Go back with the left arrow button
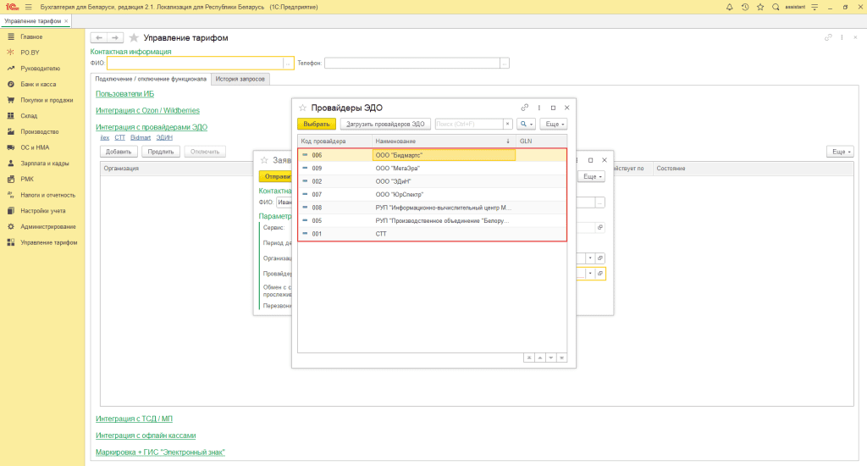The image size is (867, 466). click(98, 38)
